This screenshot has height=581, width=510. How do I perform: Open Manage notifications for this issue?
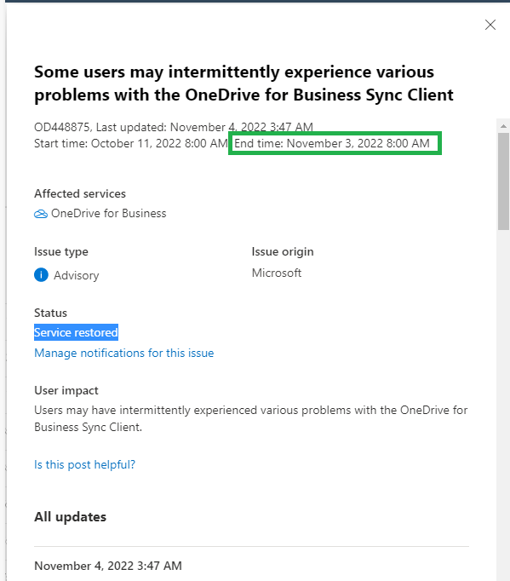pos(124,353)
